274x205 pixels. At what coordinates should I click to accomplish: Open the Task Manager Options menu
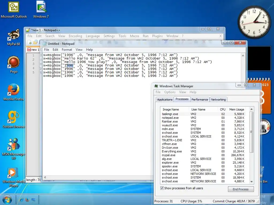tap(170, 92)
